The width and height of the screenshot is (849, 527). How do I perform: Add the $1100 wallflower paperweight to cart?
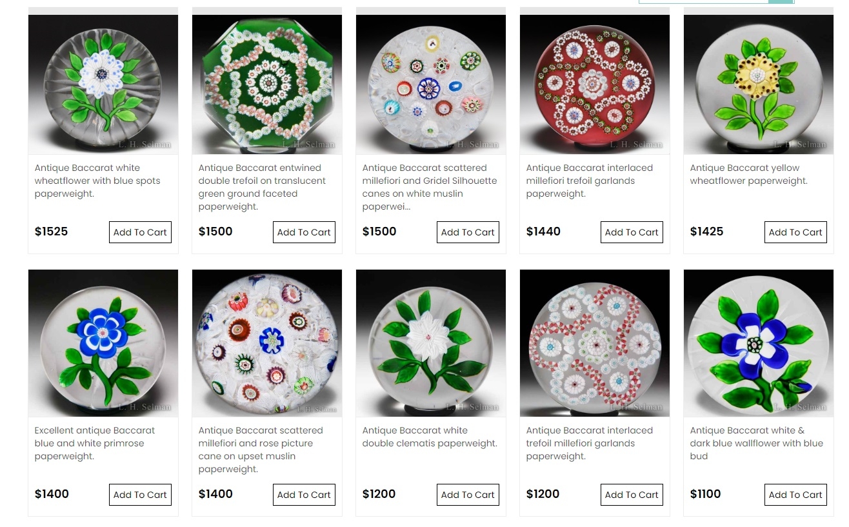click(x=795, y=495)
